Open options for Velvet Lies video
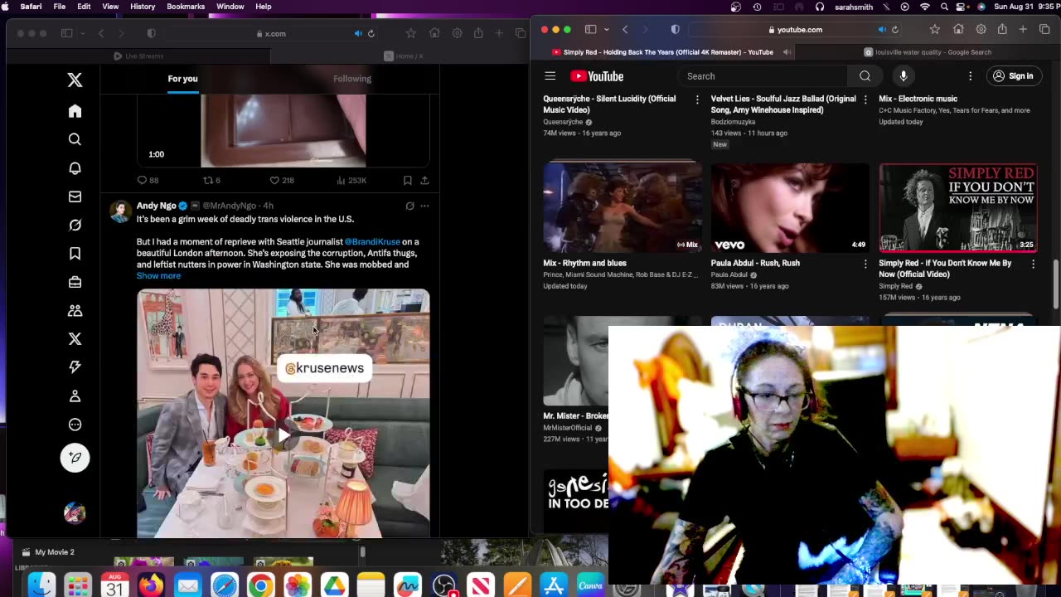This screenshot has height=597, width=1061. pyautogui.click(x=865, y=99)
